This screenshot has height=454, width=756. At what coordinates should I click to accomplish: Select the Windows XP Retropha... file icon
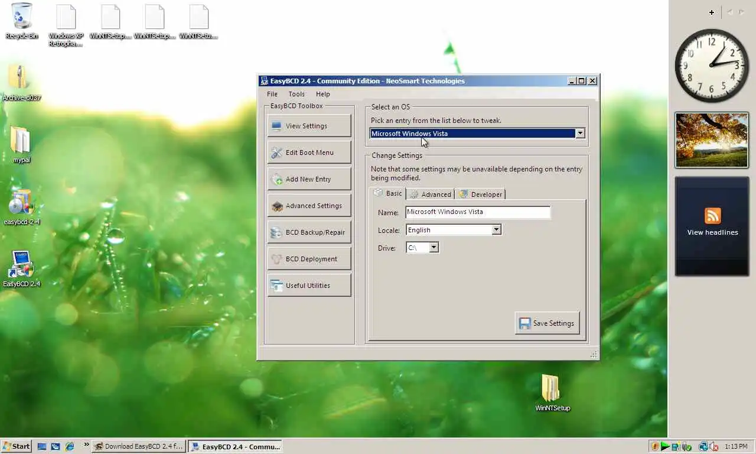pos(66,26)
